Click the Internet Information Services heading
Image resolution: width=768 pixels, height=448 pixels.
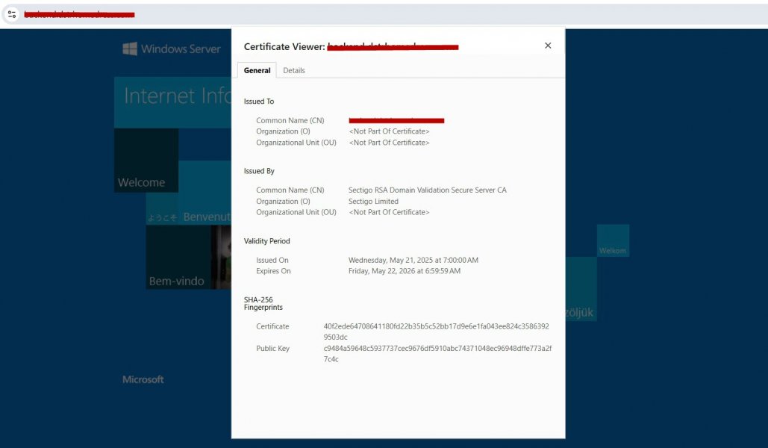[178, 96]
